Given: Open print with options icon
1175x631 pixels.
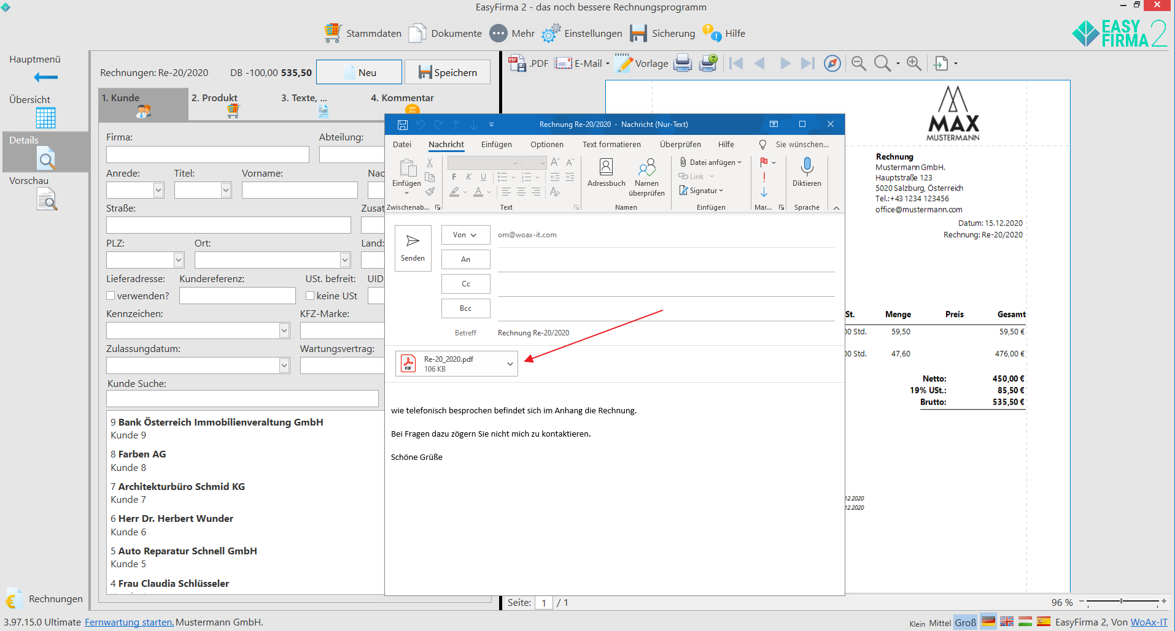Looking at the screenshot, I should (x=708, y=63).
